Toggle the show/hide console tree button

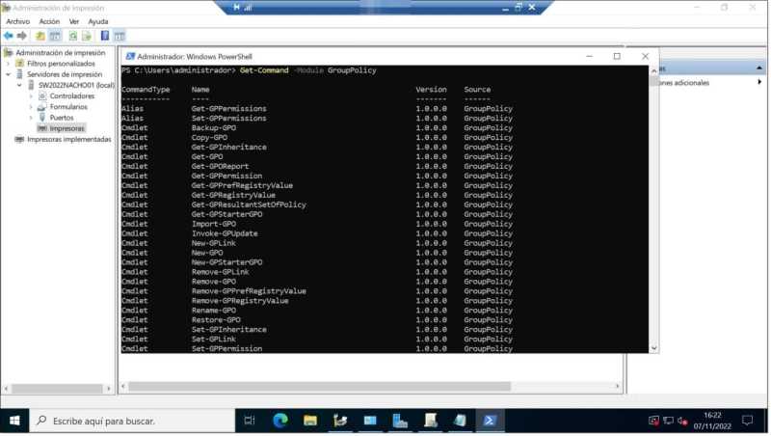coord(55,36)
